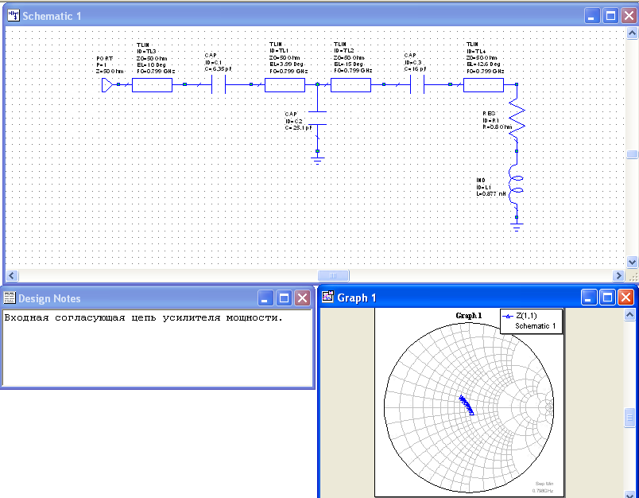Select the series capacitor C3 symbol
Image resolution: width=639 pixels, height=498 pixels.
(x=417, y=85)
